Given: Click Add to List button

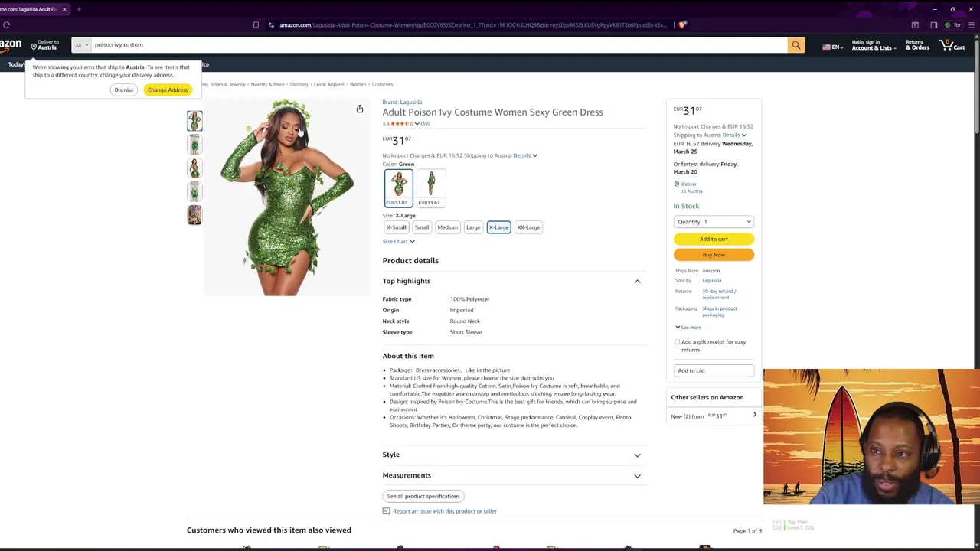Looking at the screenshot, I should point(714,370).
